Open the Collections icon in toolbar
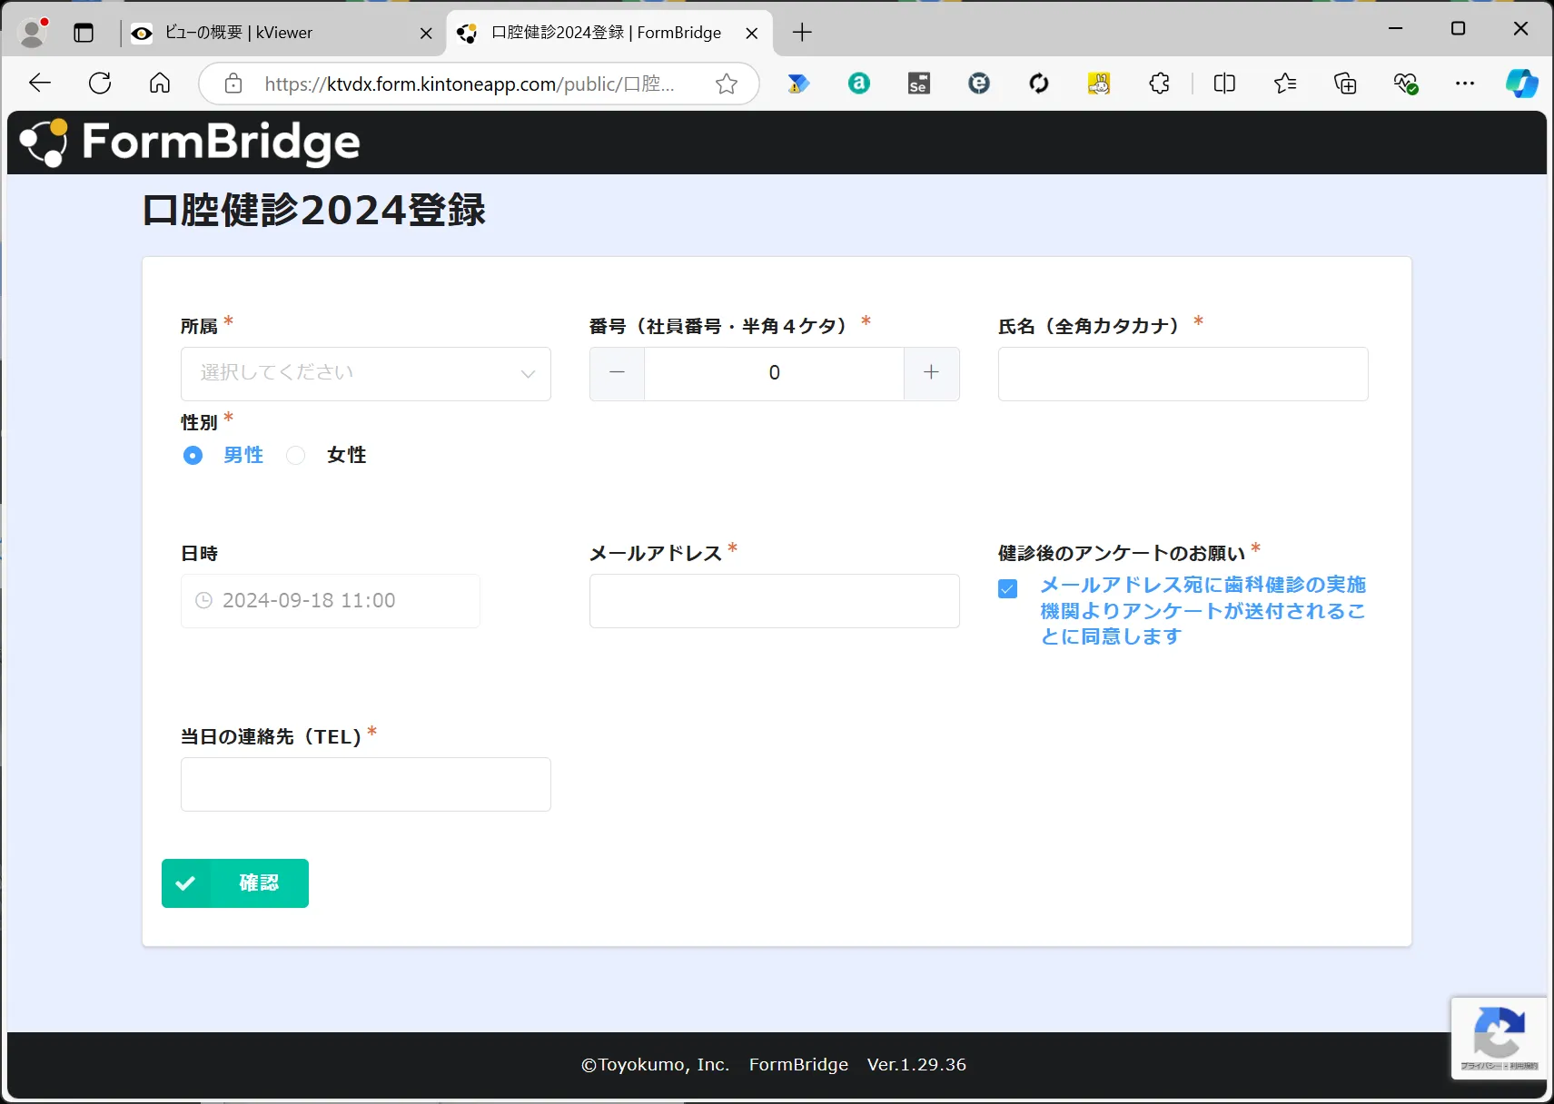The width and height of the screenshot is (1554, 1104). pyautogui.click(x=1345, y=84)
